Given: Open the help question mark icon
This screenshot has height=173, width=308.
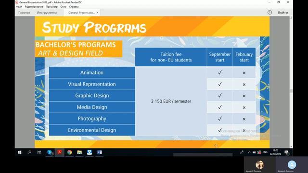Looking at the screenshot, I should tap(269, 12).
